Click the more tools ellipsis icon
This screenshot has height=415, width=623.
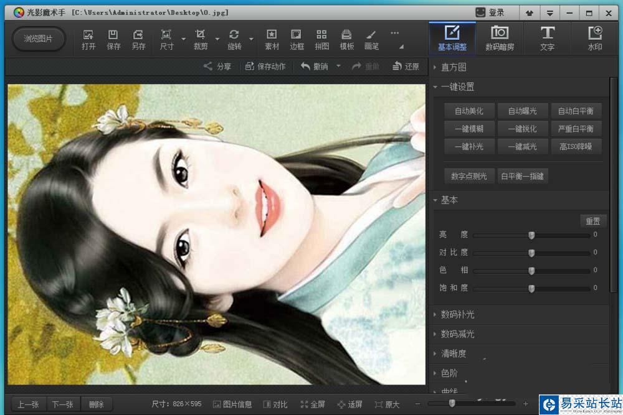pos(394,34)
